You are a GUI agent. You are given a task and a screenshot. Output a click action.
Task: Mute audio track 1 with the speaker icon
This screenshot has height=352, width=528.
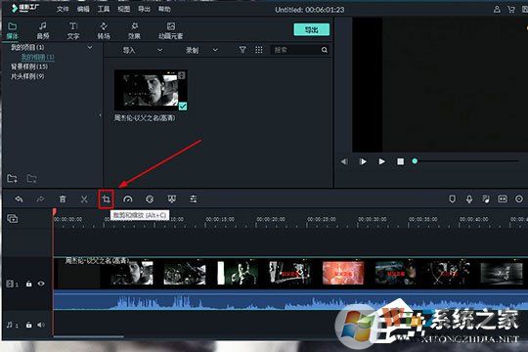[41, 325]
